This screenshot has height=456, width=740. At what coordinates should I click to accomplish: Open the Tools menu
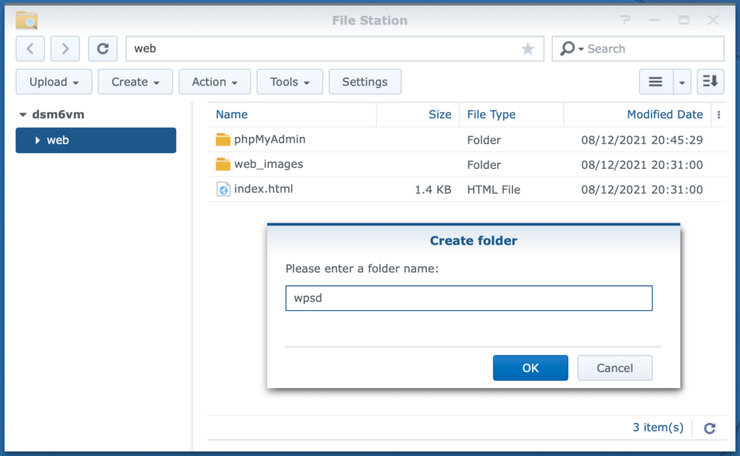pos(289,82)
